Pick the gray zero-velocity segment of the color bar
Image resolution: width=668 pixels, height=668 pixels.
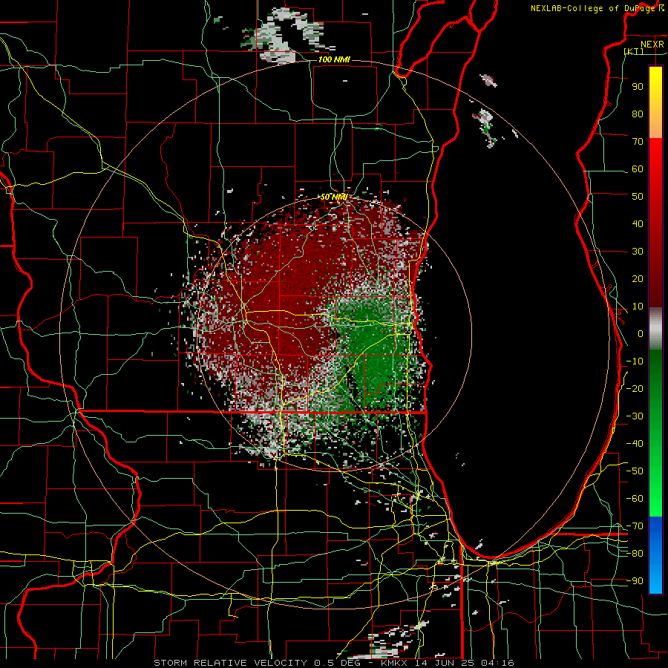pyautogui.click(x=655, y=329)
